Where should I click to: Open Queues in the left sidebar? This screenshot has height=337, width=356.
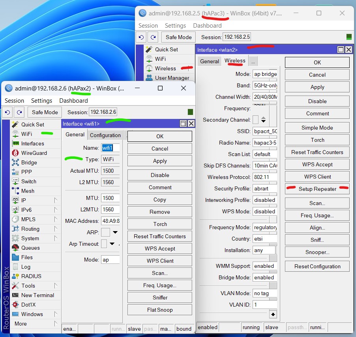click(x=30, y=248)
